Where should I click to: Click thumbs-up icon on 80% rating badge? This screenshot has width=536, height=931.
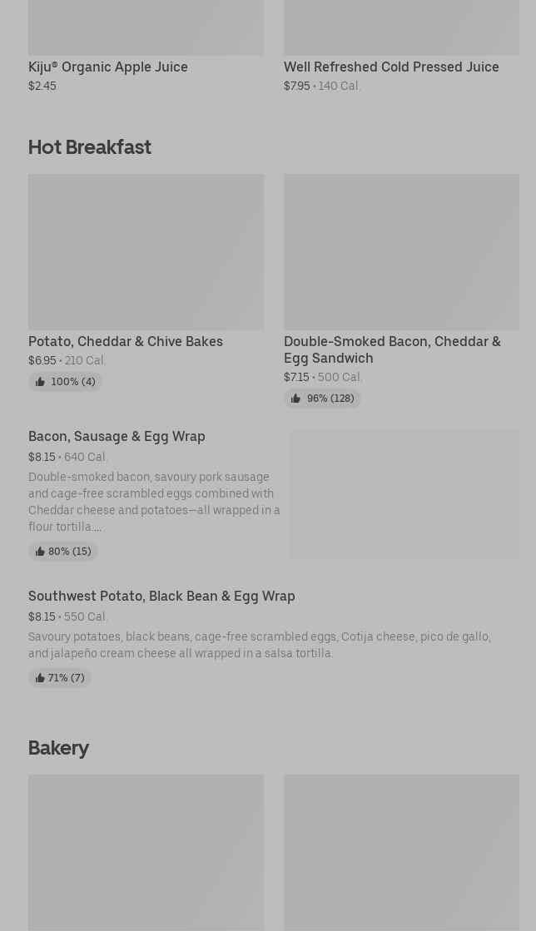40,552
